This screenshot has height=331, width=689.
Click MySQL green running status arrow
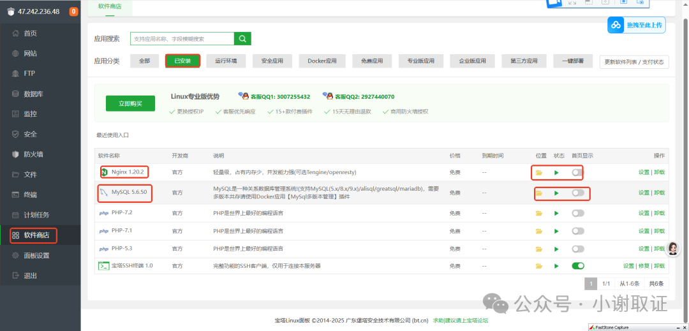pyautogui.click(x=556, y=193)
